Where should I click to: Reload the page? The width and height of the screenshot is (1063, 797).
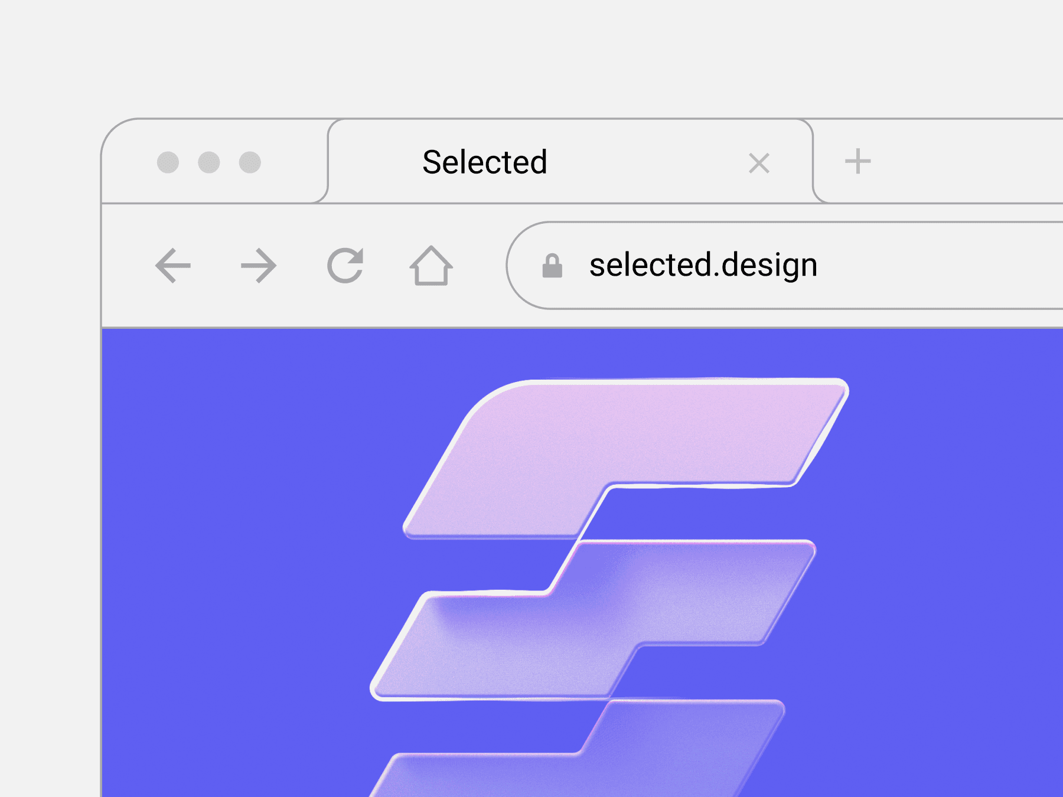tap(345, 266)
